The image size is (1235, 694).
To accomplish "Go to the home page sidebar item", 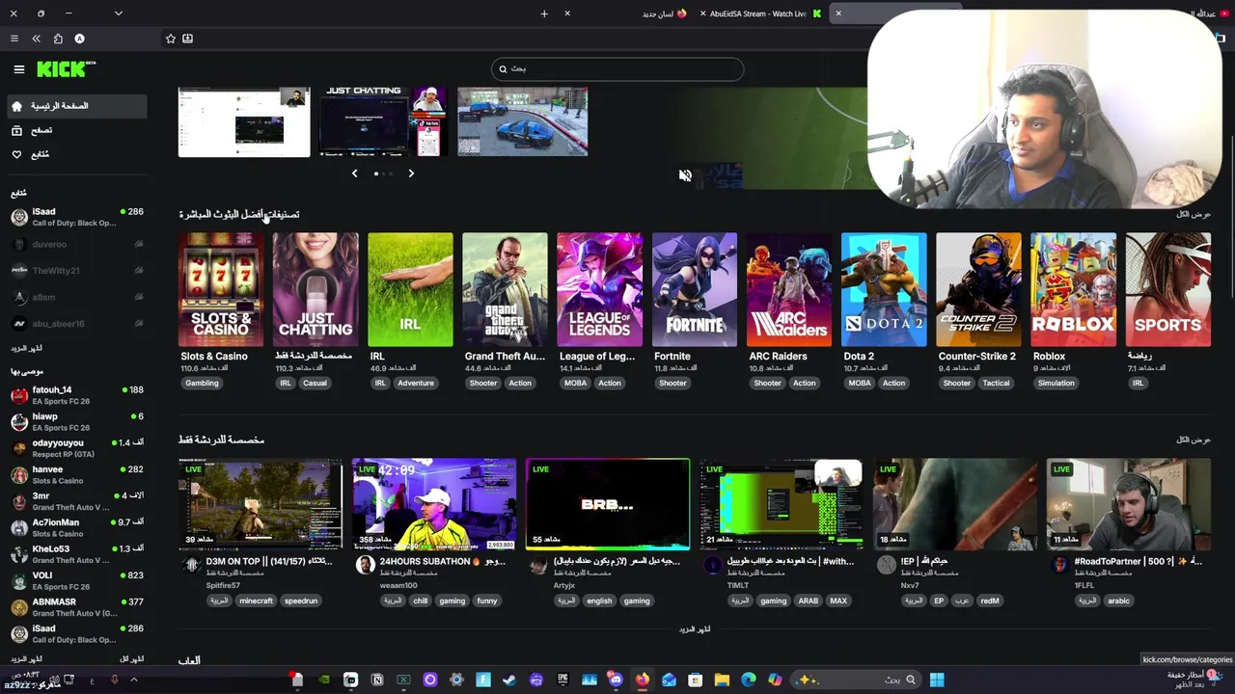I will click(x=75, y=106).
